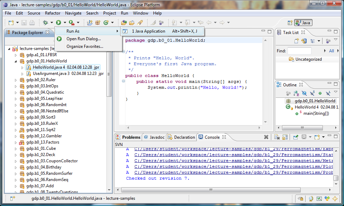Click the Outline horizontal scrollbar thumb
The image size is (344, 206).
coord(302,128)
